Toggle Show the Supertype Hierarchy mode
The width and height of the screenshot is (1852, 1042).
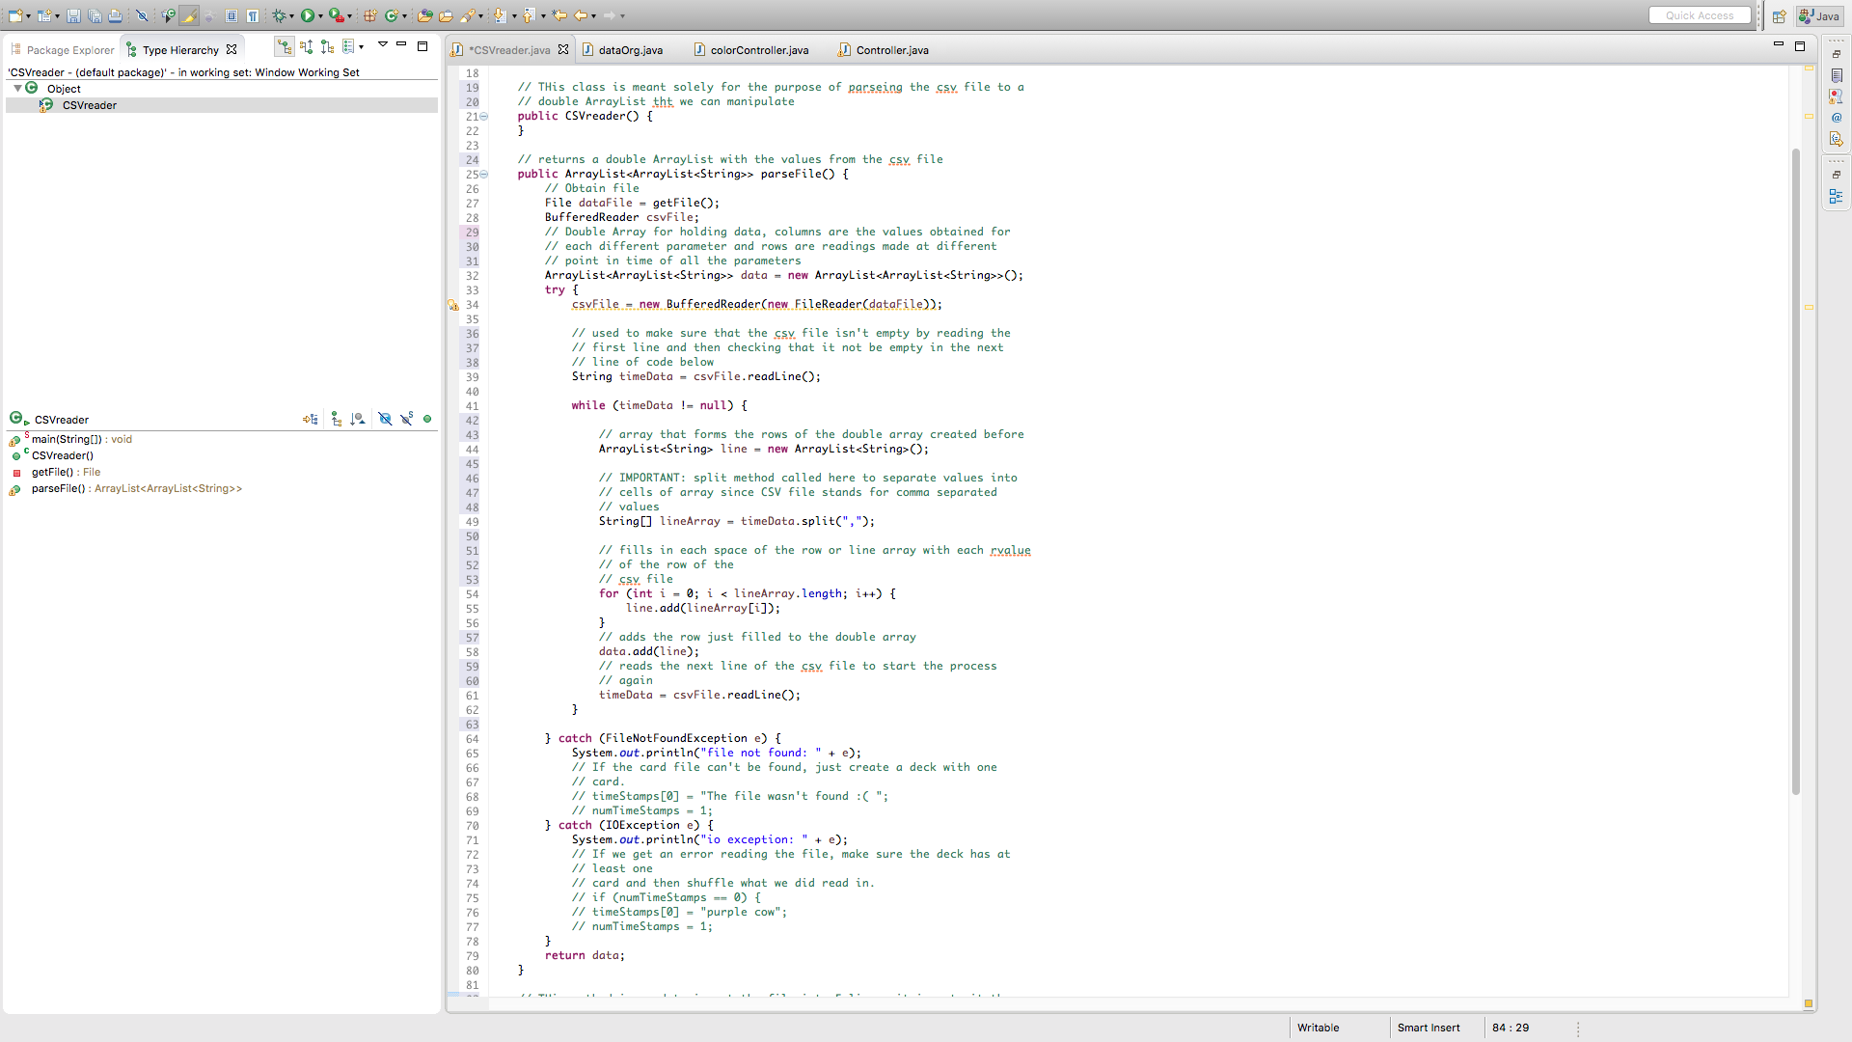coord(306,46)
